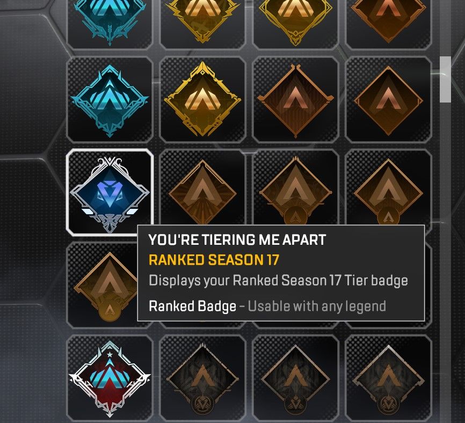Click the dark laurel badge third in the bottom row

point(295,379)
